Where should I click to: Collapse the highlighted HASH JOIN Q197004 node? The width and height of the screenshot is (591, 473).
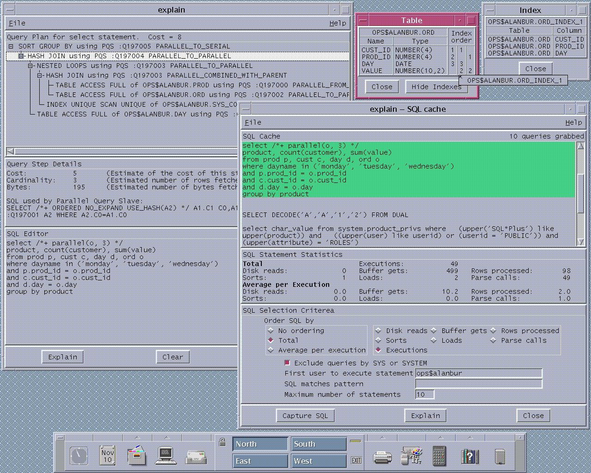pos(21,56)
